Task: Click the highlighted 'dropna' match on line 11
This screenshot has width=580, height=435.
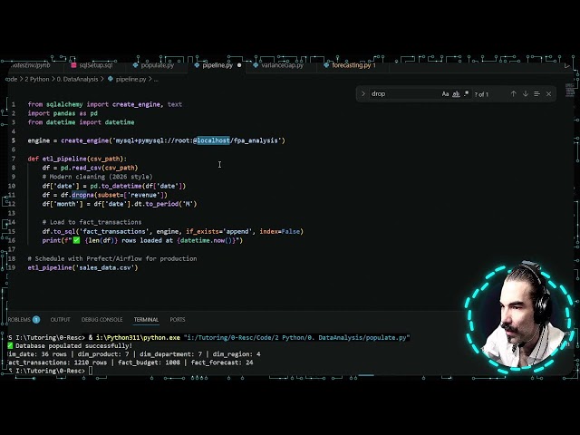Action: point(82,195)
